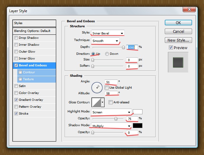Screen dimensions: 204x155
Task: Open the Technique dropdown showing Smooth
Action: click(x=105, y=41)
